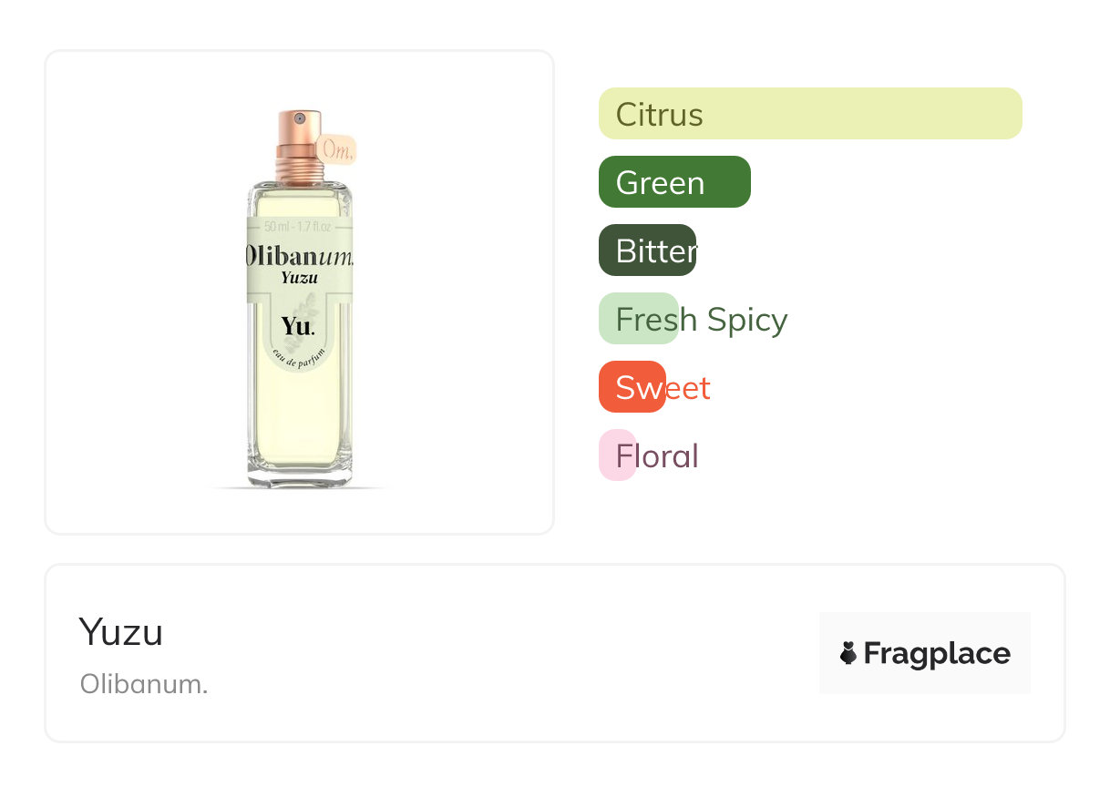Open the Olibanum. brand name link
1110x787 pixels.
click(144, 684)
